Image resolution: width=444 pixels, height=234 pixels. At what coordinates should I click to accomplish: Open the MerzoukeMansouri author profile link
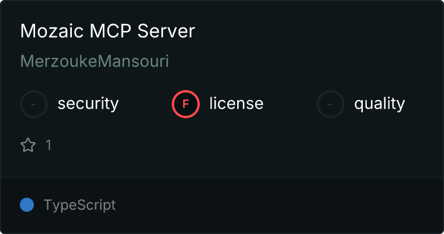pos(95,61)
